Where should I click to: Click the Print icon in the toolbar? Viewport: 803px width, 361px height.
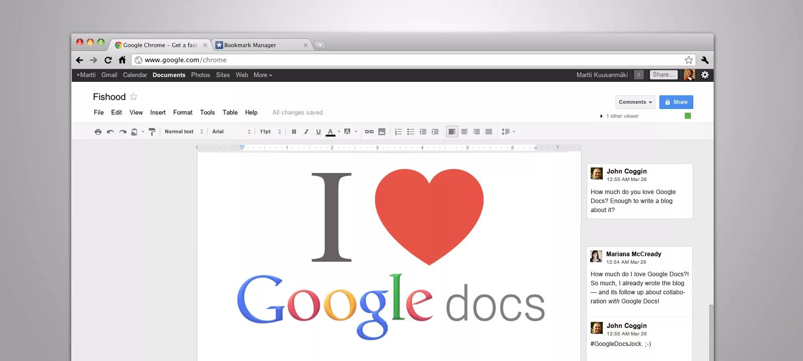point(98,132)
